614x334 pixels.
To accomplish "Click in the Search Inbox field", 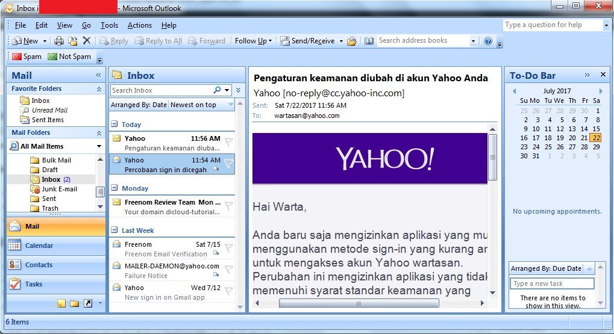I will pos(161,90).
